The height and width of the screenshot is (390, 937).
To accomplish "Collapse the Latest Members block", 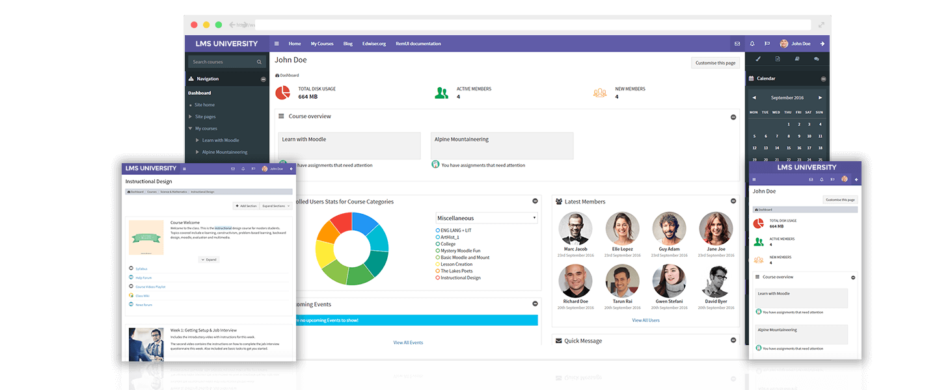I will pos(733,201).
